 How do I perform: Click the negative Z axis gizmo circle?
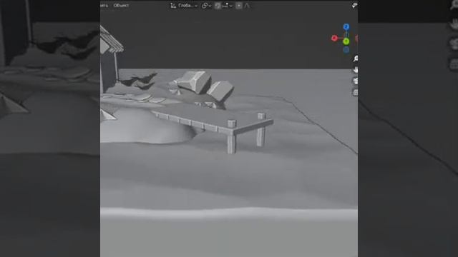coord(346,50)
